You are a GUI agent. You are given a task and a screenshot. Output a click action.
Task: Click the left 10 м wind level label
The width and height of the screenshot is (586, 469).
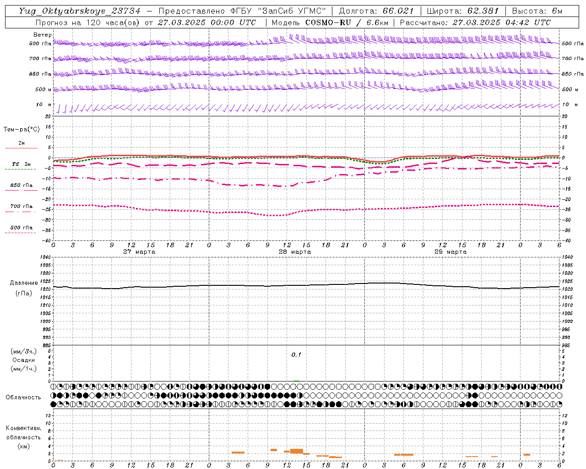pyautogui.click(x=43, y=104)
